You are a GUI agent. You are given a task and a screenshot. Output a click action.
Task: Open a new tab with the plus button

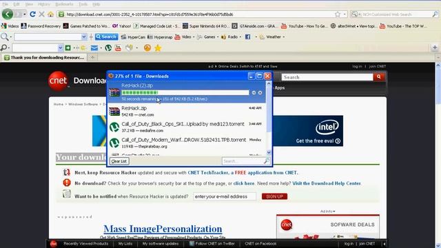pos(92,57)
